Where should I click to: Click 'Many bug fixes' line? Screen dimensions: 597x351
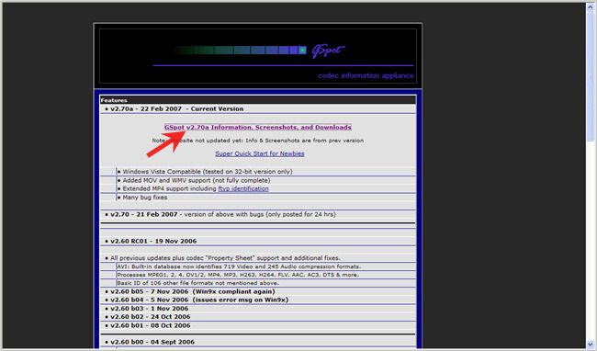(x=145, y=198)
